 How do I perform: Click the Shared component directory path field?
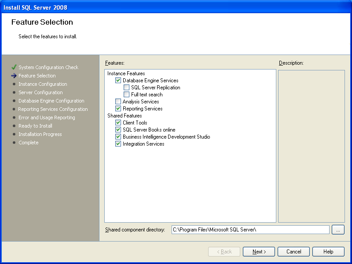pos(250,230)
